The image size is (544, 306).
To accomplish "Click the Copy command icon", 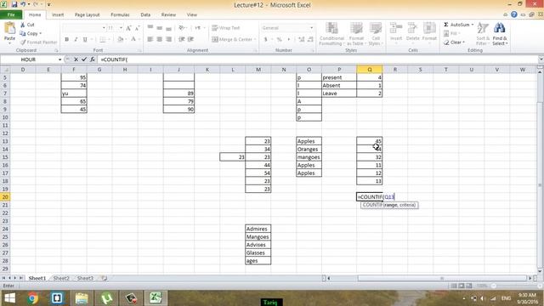I will [x=23, y=33].
